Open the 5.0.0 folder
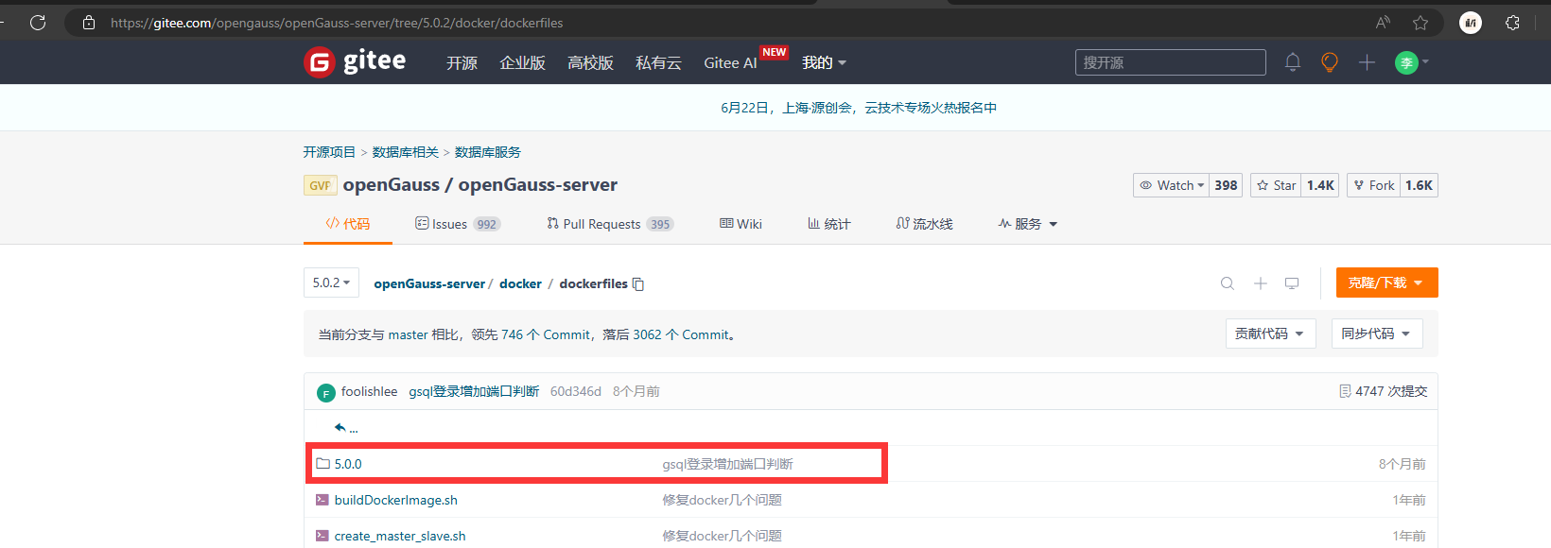 [x=348, y=464]
